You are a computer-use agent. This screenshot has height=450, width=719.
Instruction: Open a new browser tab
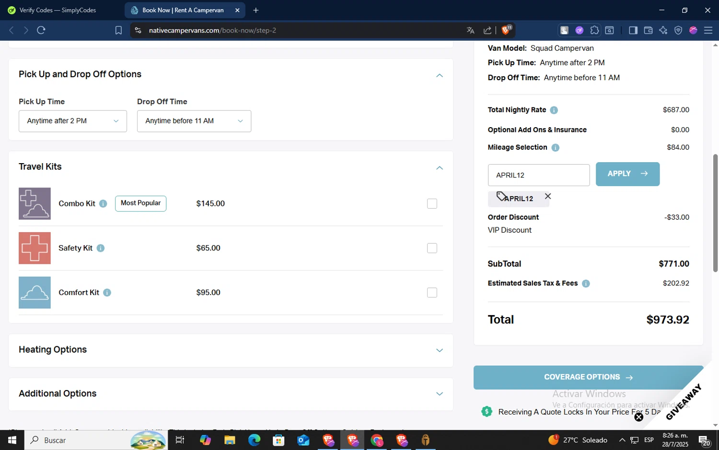(x=256, y=10)
